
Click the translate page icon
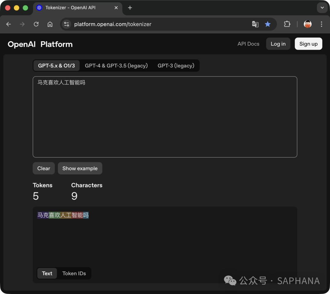coord(255,24)
